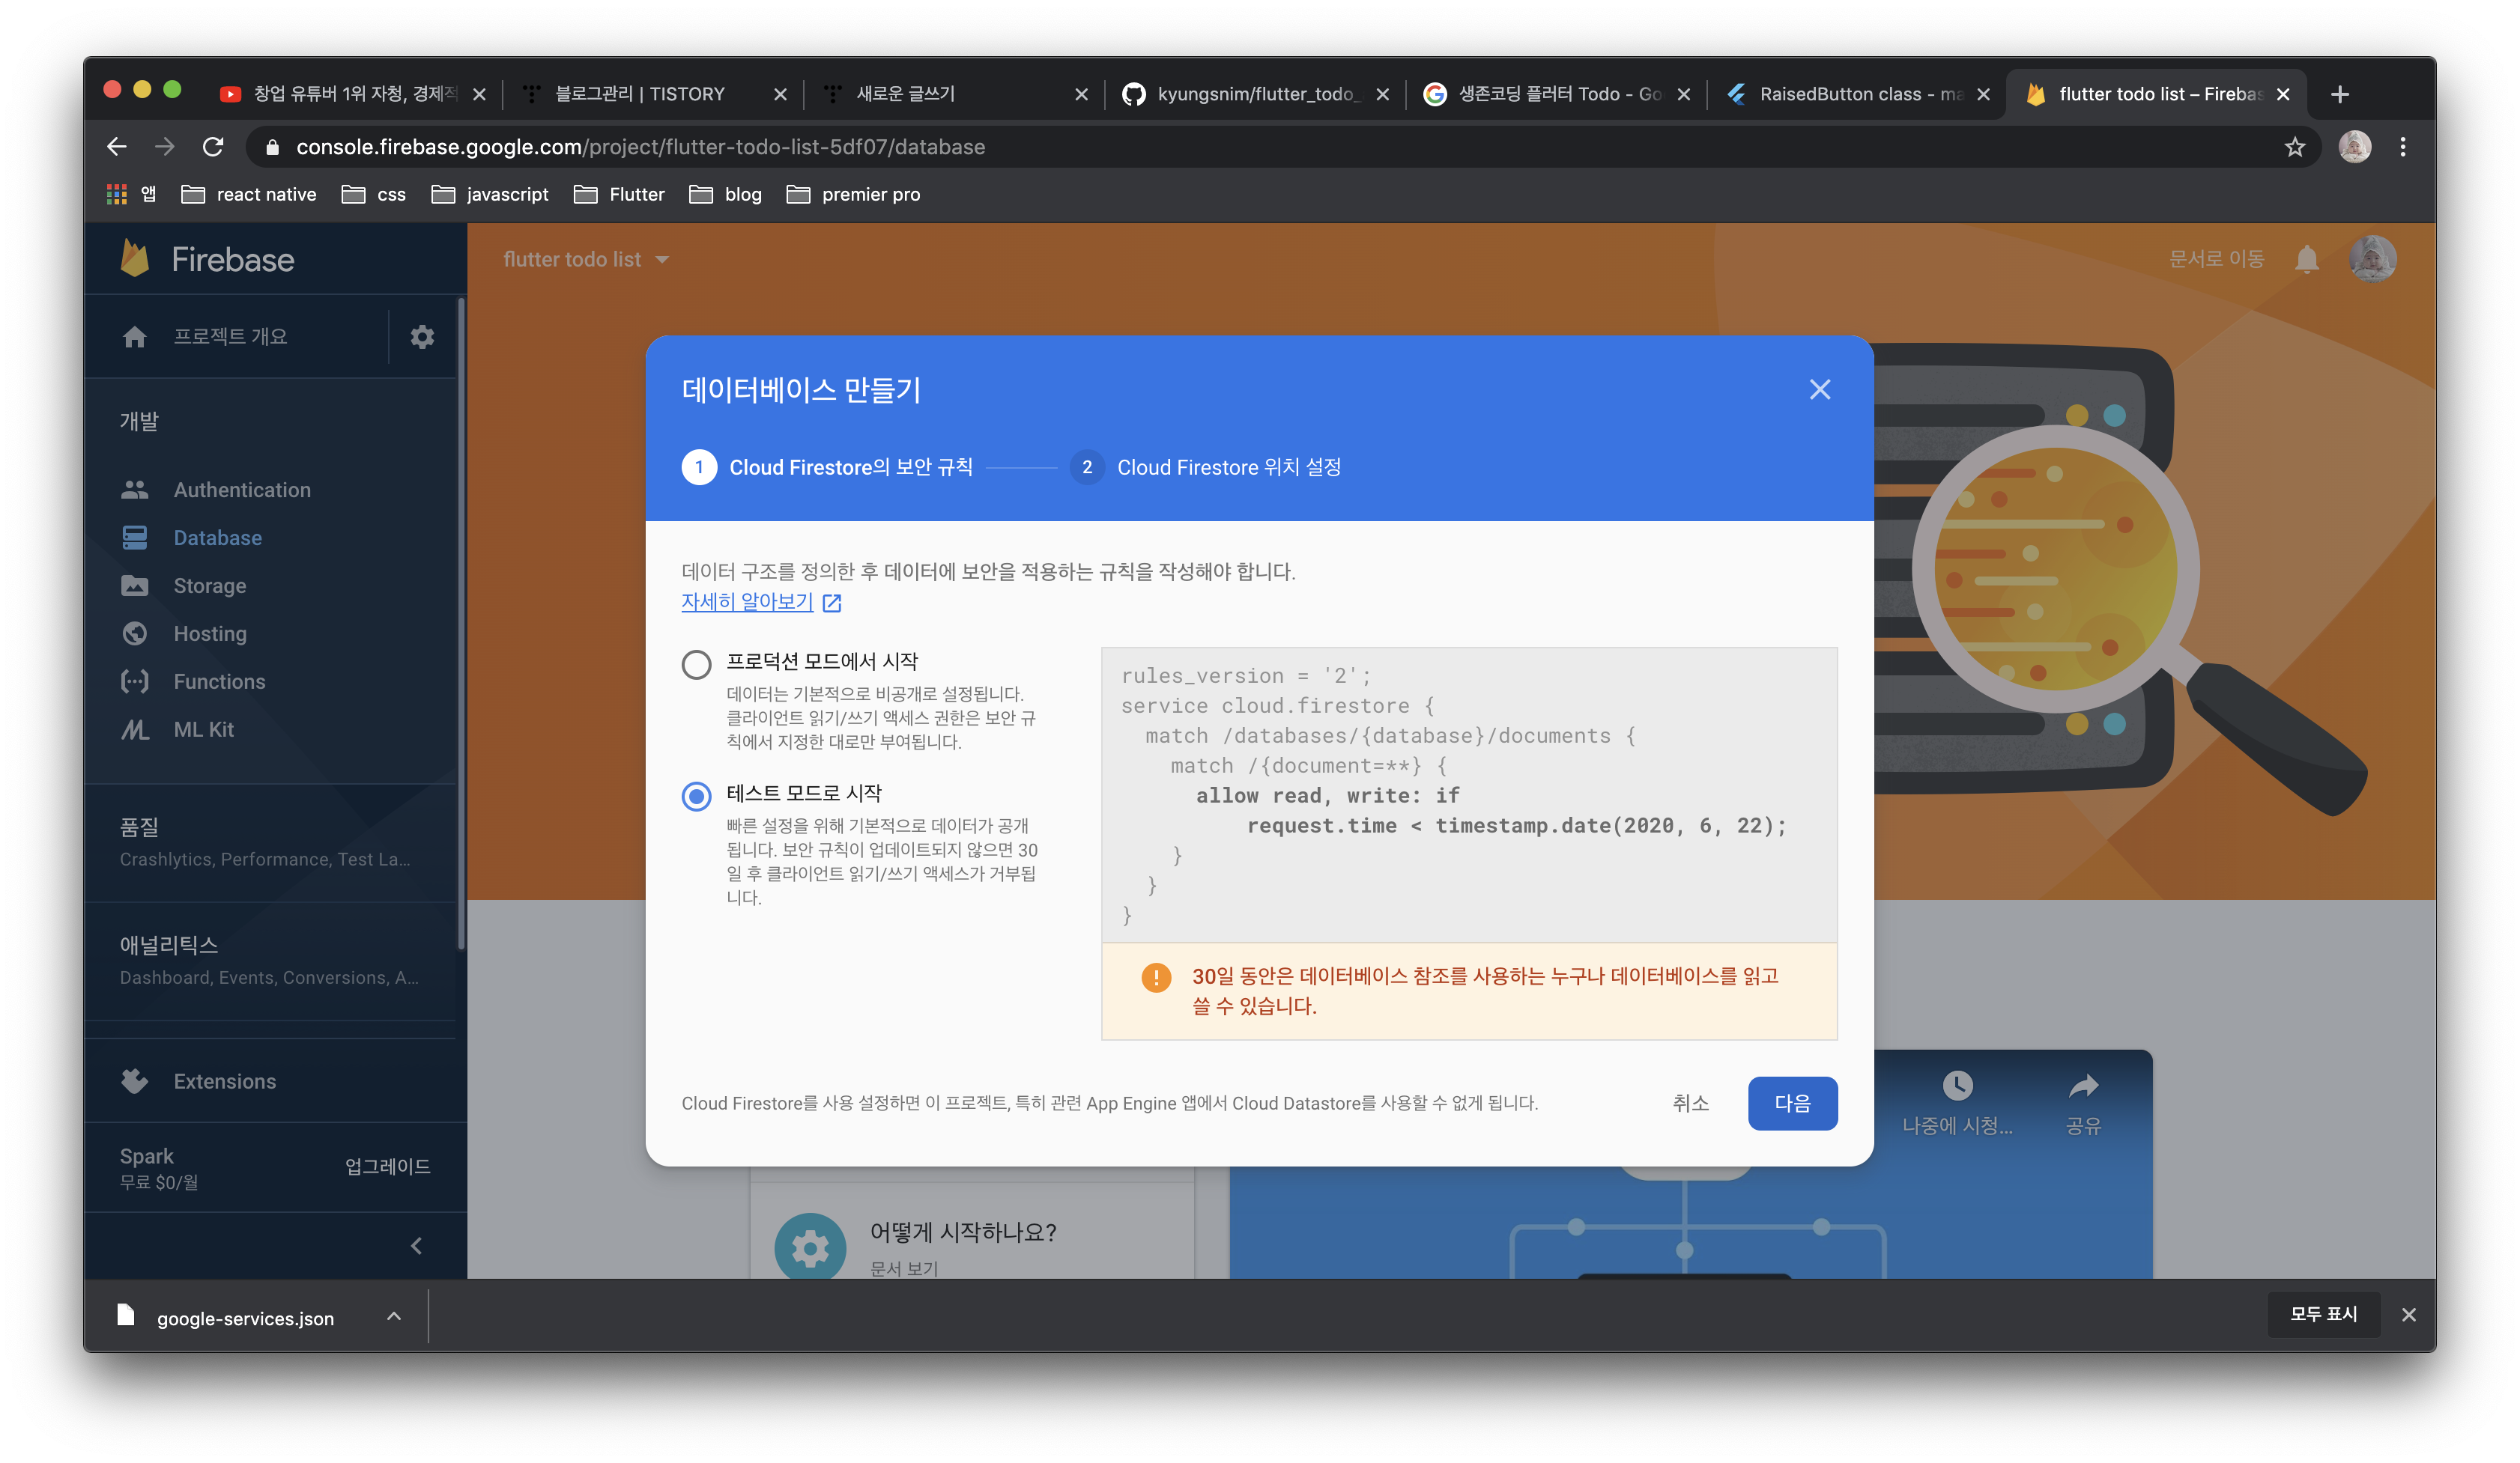Open the Flutter bookmarks folder
The height and width of the screenshot is (1463, 2520).
[x=620, y=195]
